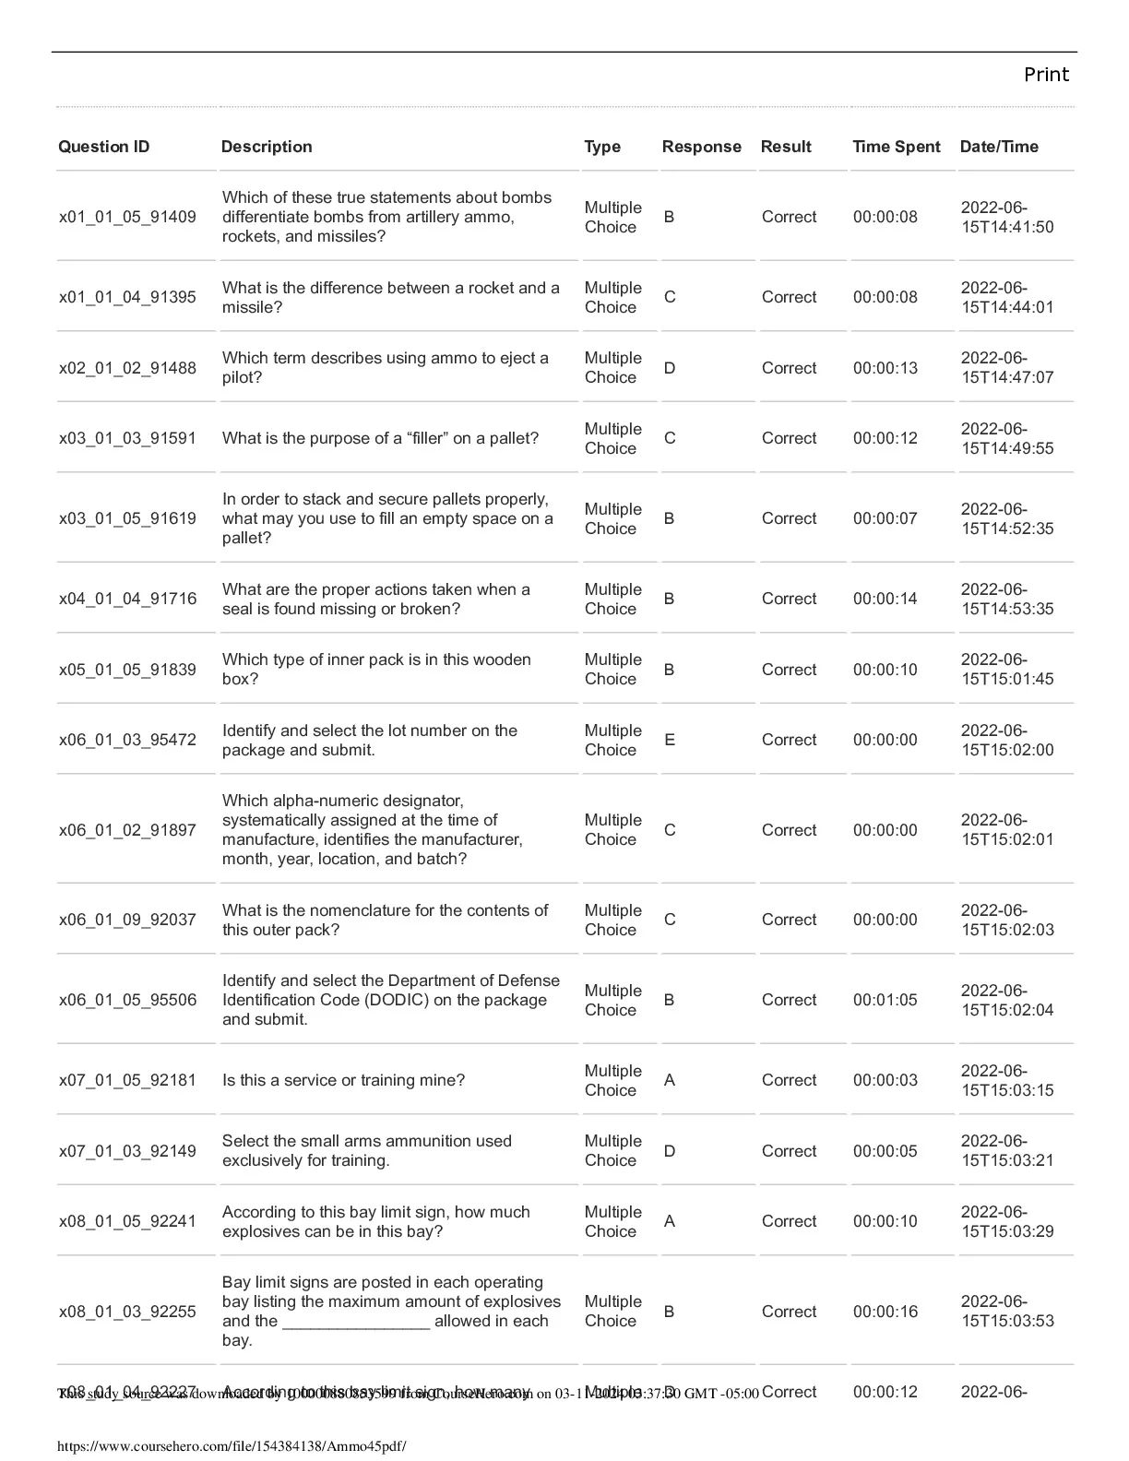This screenshot has height=1461, width=1129.
Task: Click the Correct result for x07_01_03_92149
Action: tap(789, 1151)
